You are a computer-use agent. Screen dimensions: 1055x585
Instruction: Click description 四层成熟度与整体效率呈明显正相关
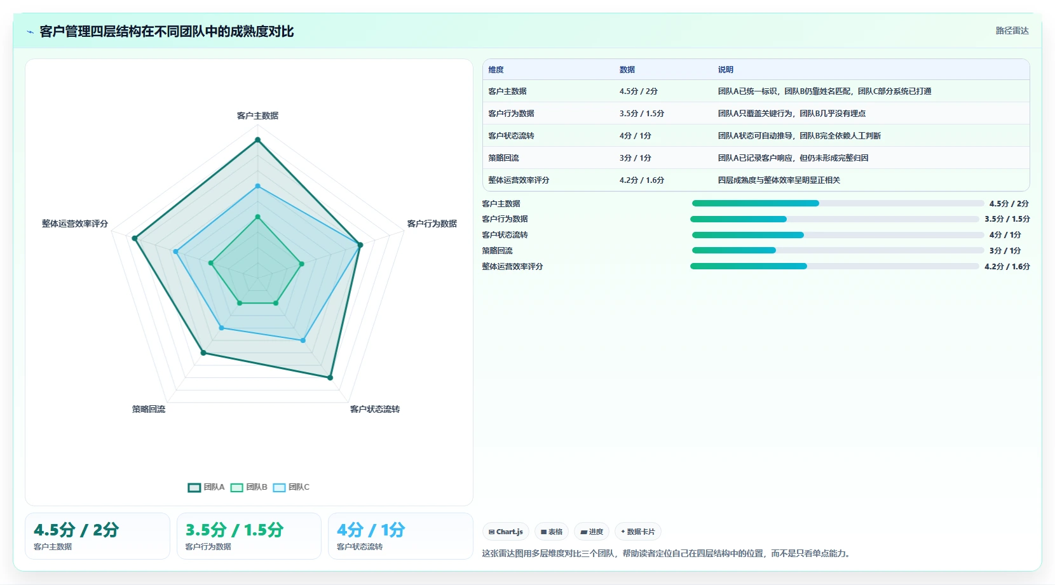[x=779, y=180]
